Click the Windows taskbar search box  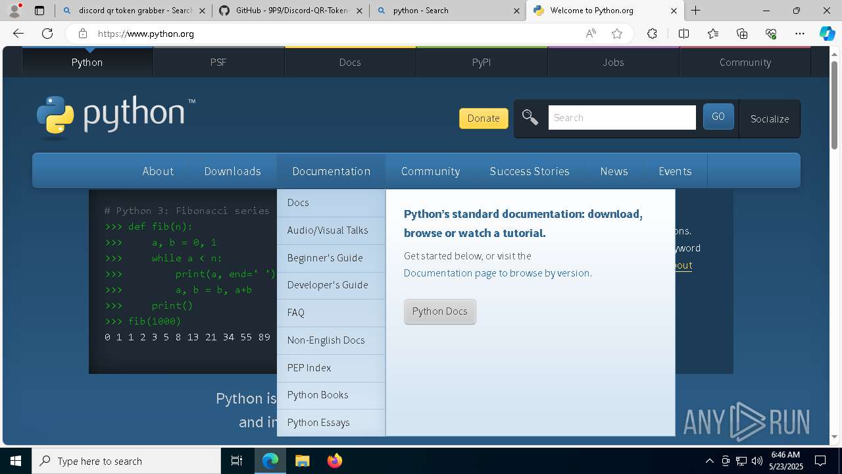coord(126,461)
